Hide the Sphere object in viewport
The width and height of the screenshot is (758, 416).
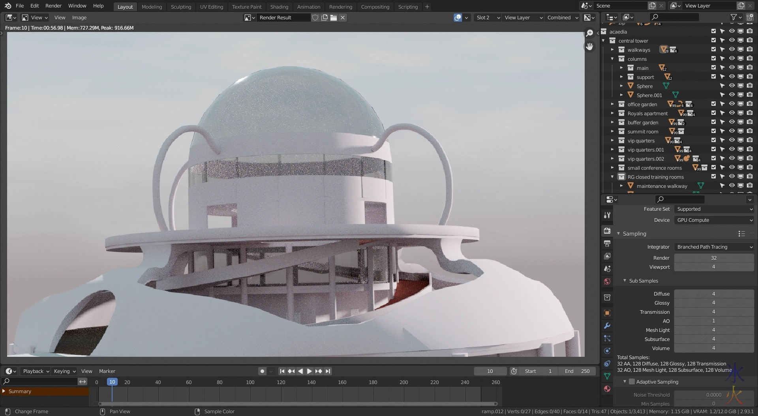point(732,86)
